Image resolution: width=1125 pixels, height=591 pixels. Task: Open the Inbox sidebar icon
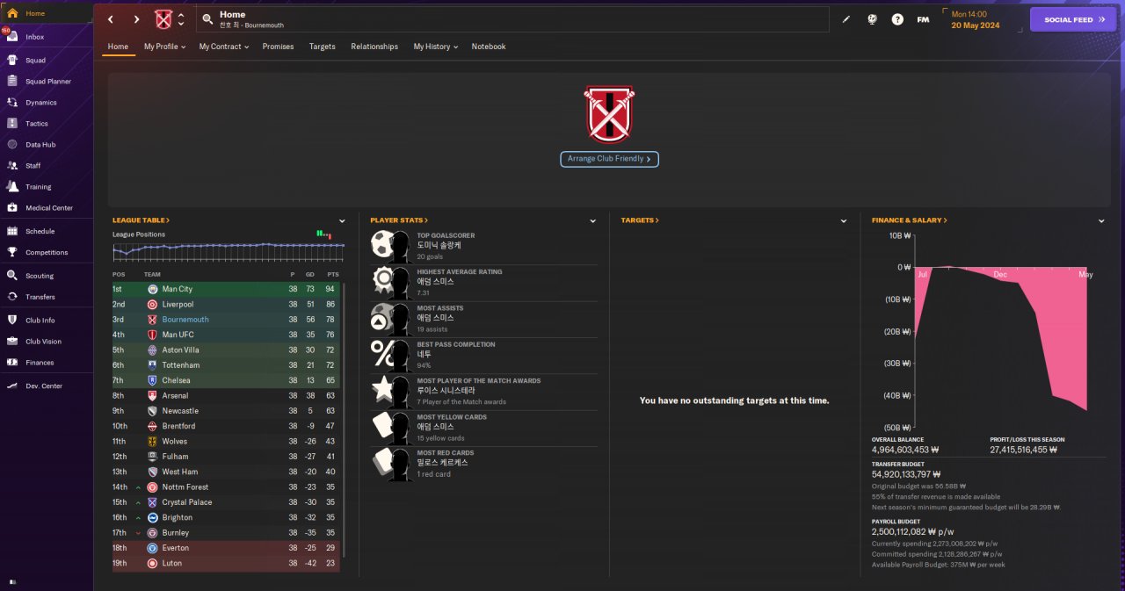[12, 37]
